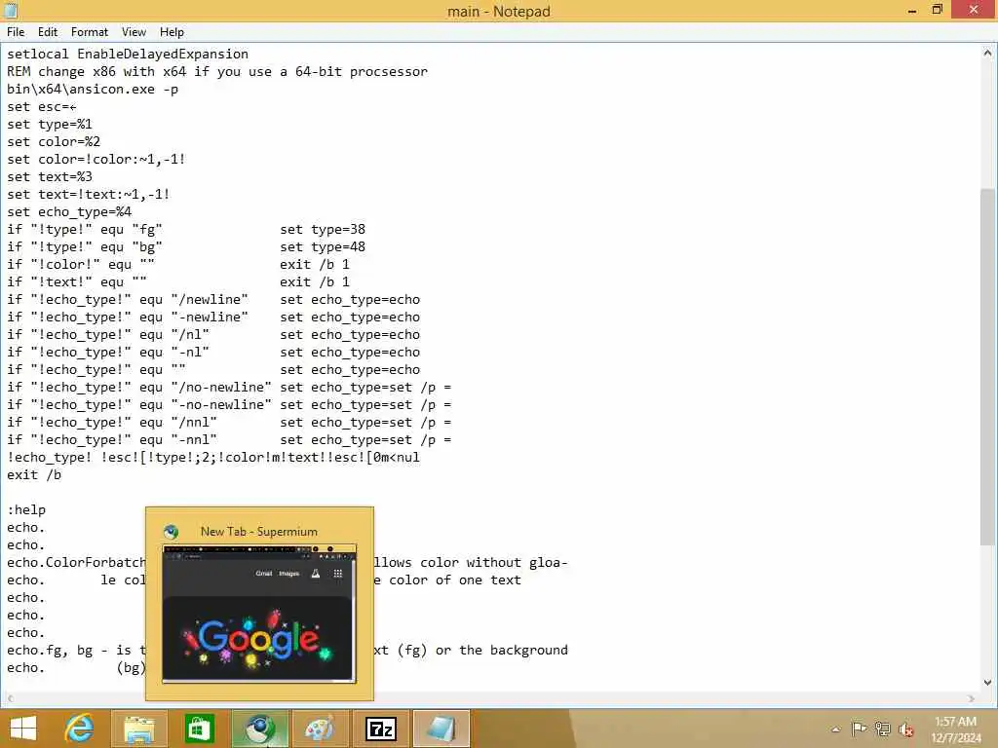Open the Windows Store taskbar icon

pos(199,729)
